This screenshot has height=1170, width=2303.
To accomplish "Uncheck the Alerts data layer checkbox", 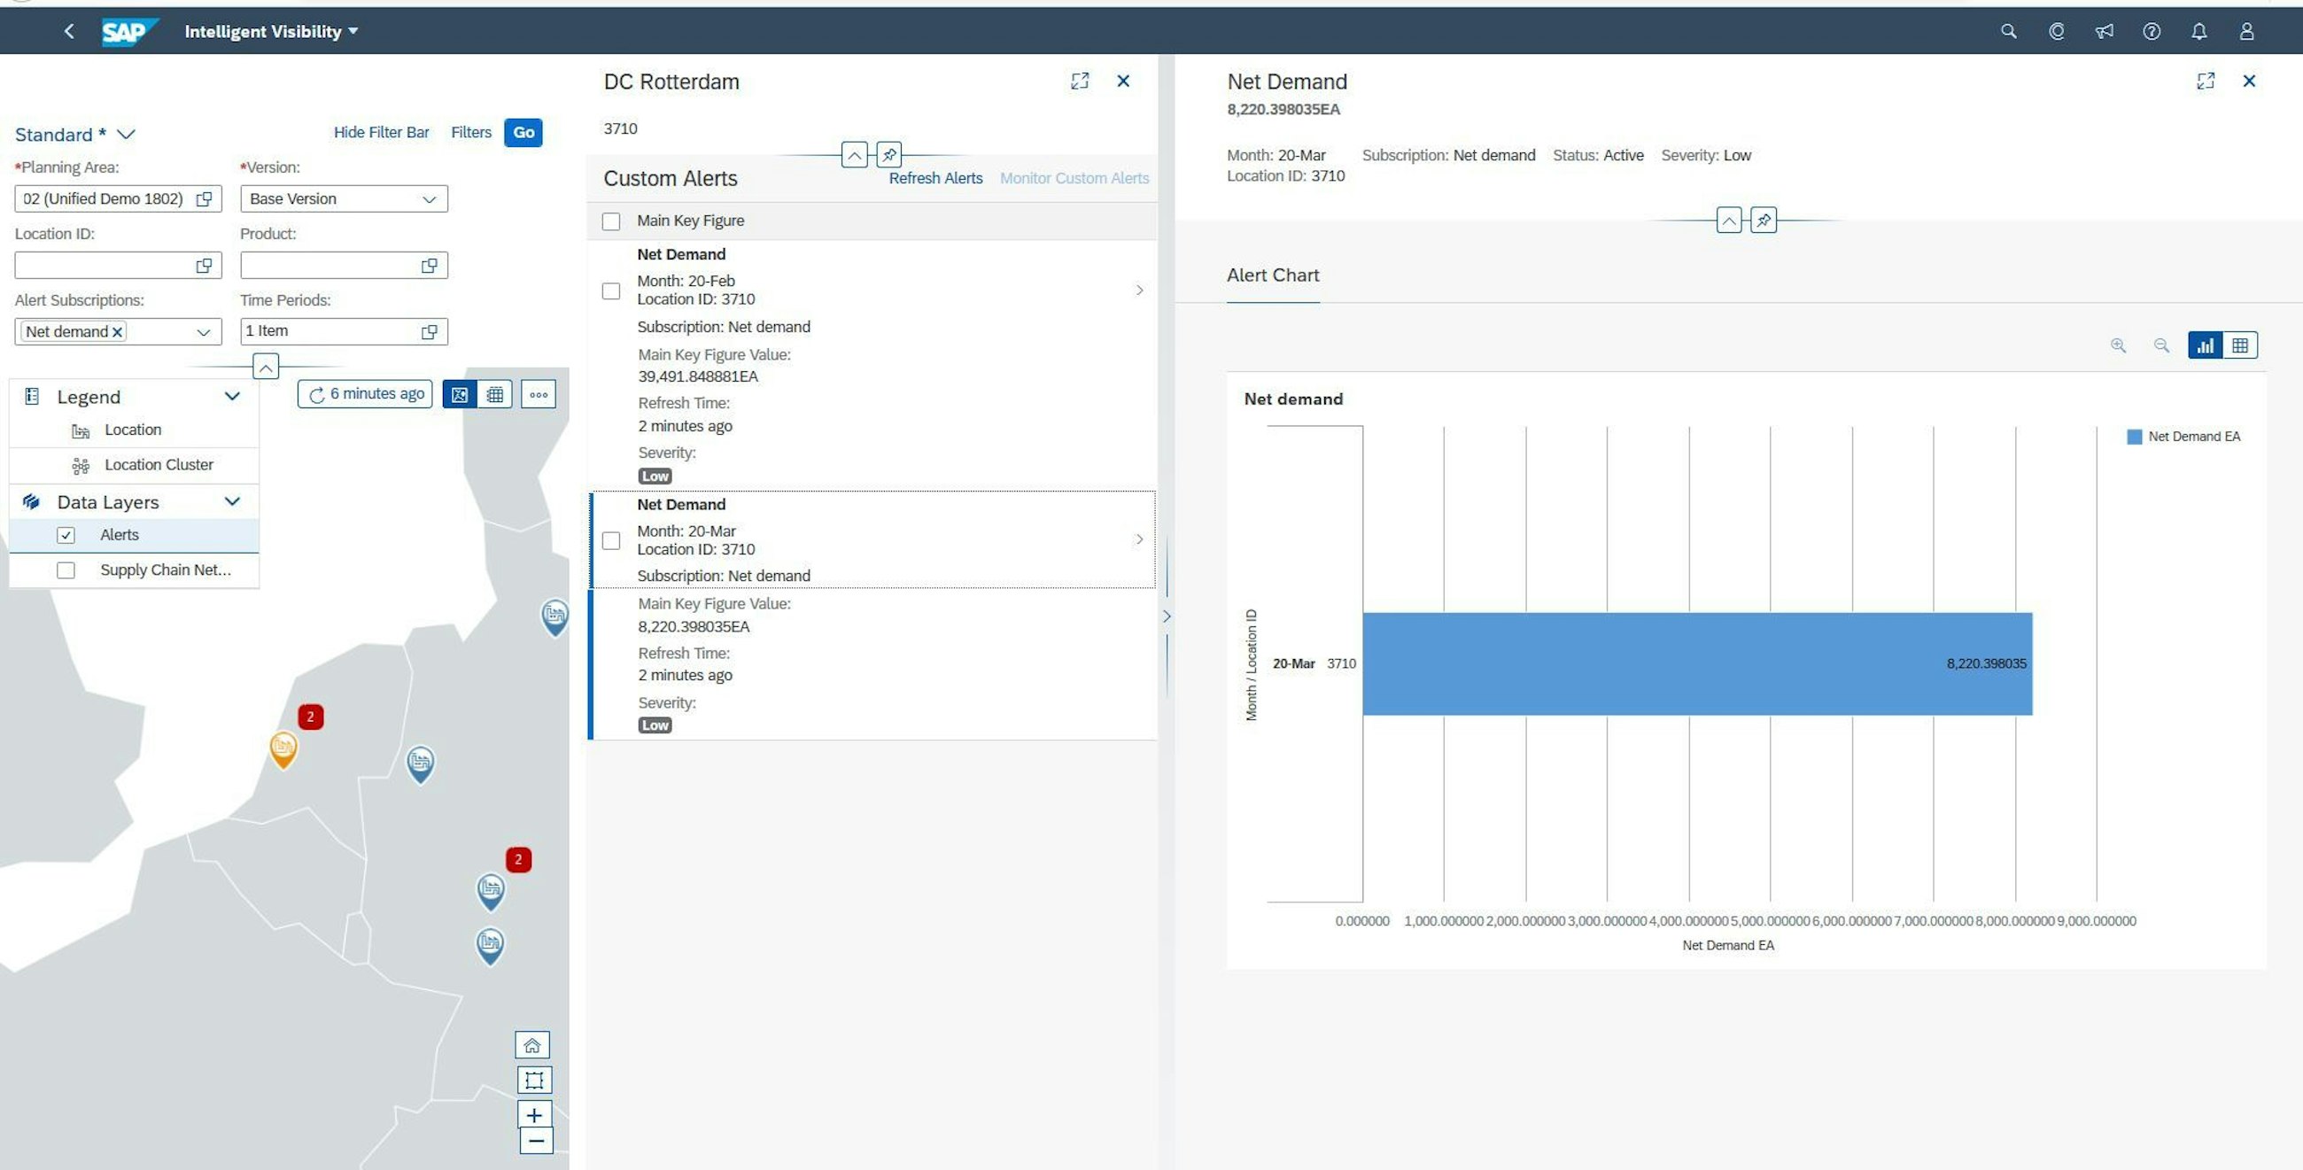I will point(66,534).
